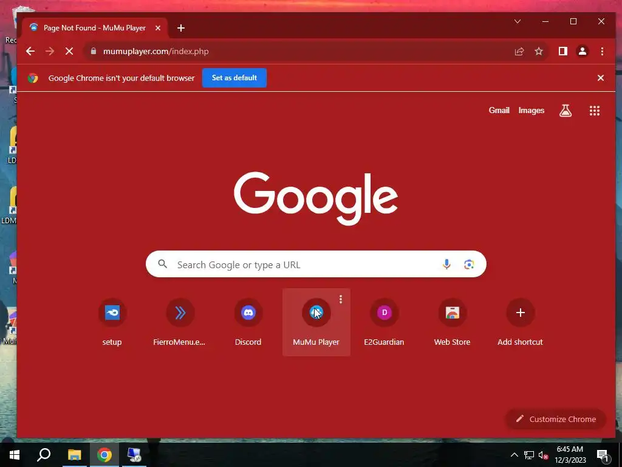Open the Windows Start menu
The width and height of the screenshot is (622, 467).
point(15,455)
